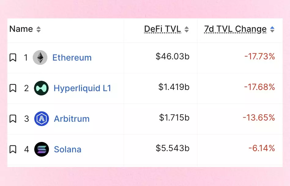Click the DeFi TVL column header
The width and height of the screenshot is (290, 186).
[162, 29]
